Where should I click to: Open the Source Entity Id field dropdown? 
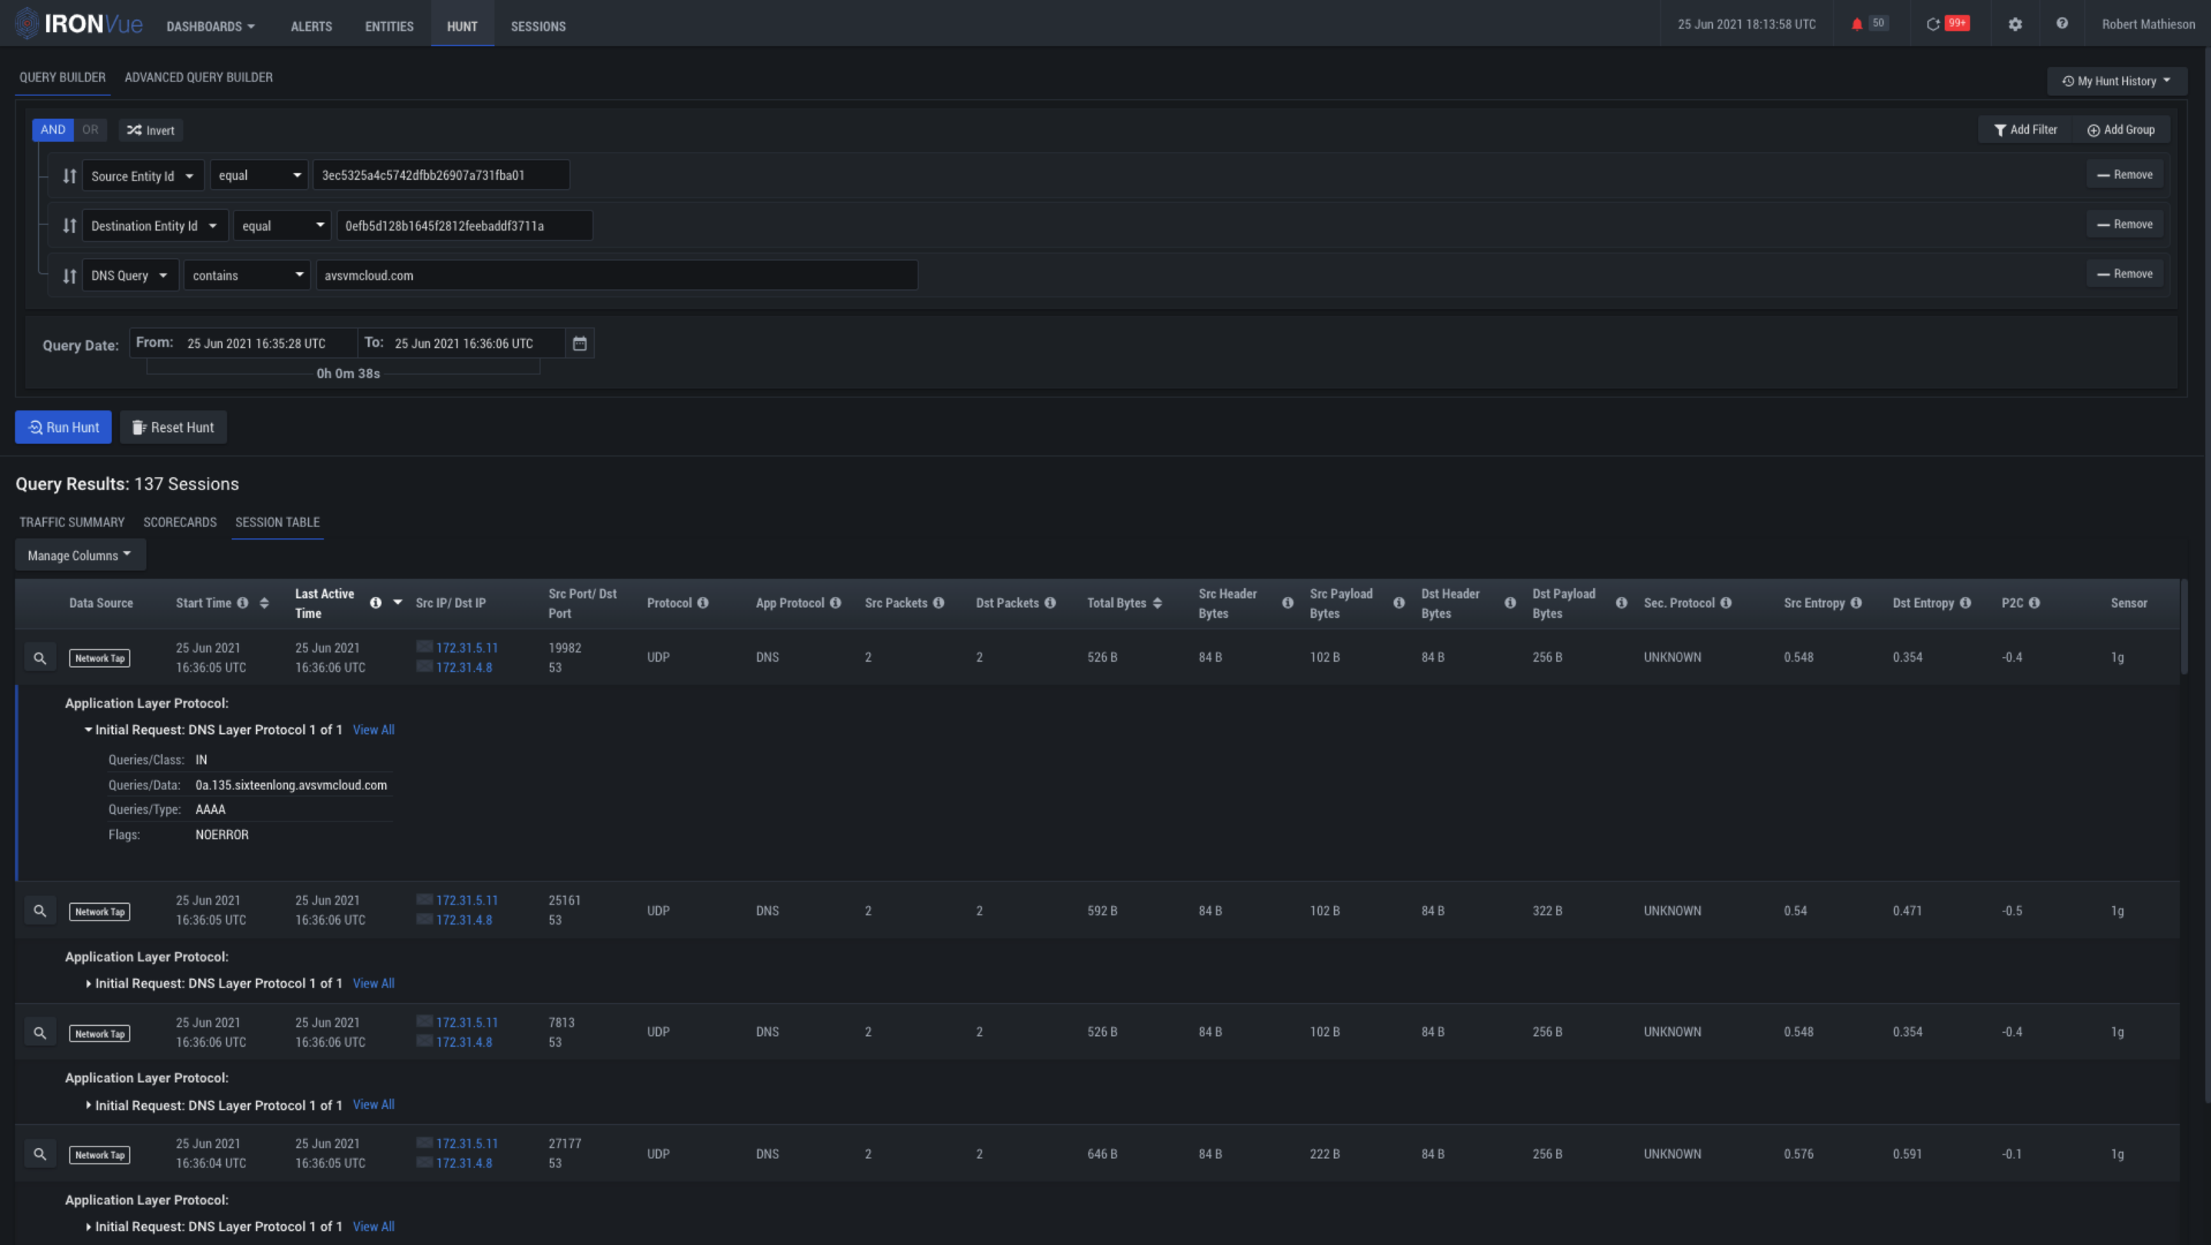pyautogui.click(x=142, y=176)
